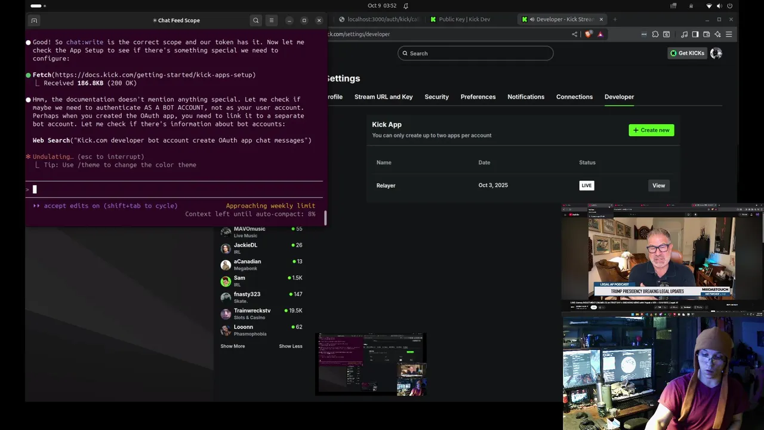Viewport: 764px width, 430px height.
Task: Open MAVOmusic channel in sidebar
Action: tap(261, 232)
